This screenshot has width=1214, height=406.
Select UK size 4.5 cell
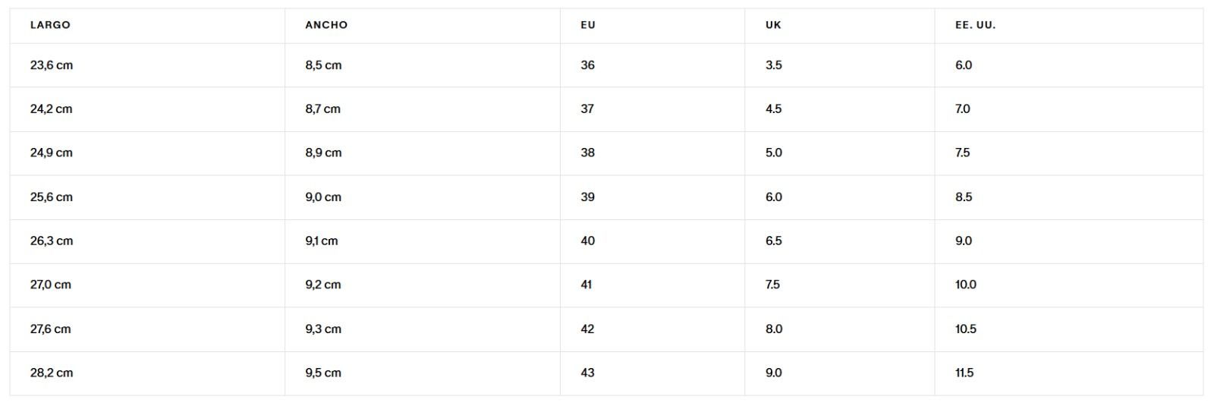click(x=774, y=109)
